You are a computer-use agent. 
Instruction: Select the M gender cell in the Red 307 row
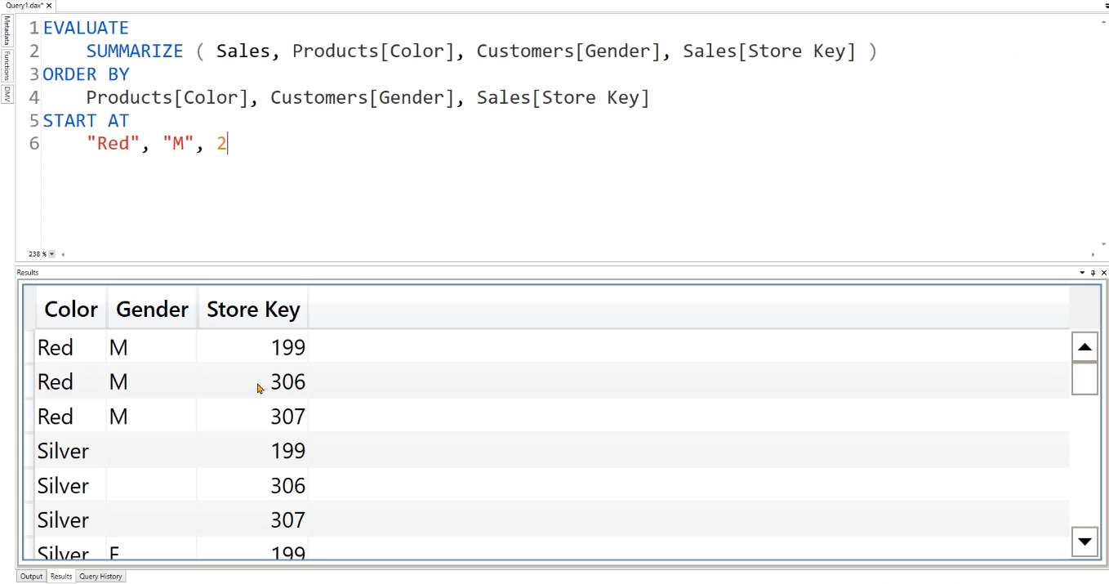tap(152, 417)
